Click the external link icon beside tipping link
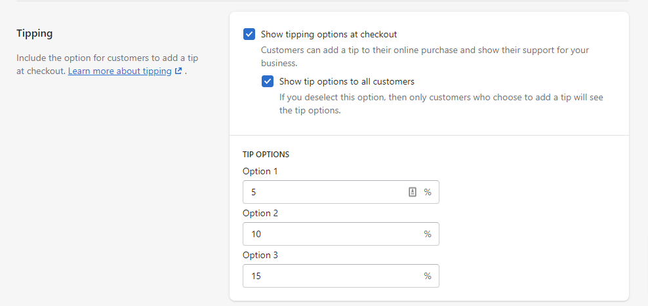648x306 pixels. click(x=178, y=71)
